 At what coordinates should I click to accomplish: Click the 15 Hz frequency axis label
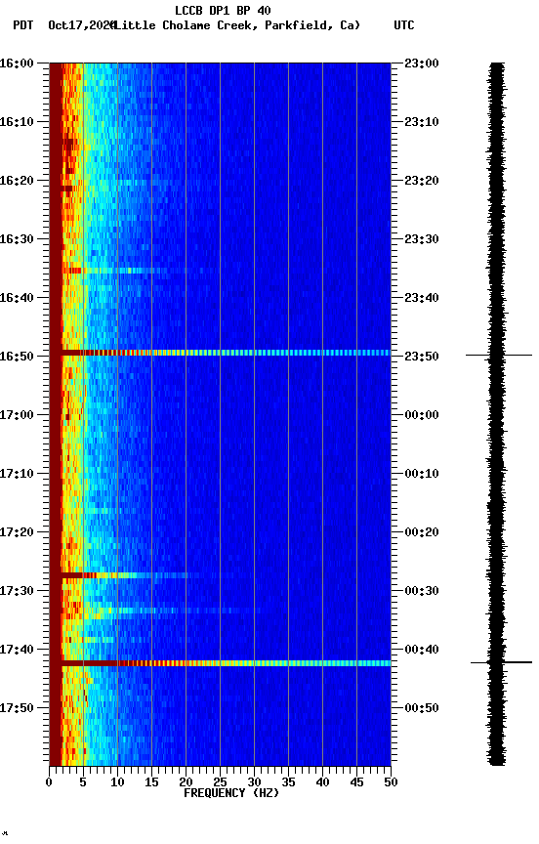pos(151,782)
